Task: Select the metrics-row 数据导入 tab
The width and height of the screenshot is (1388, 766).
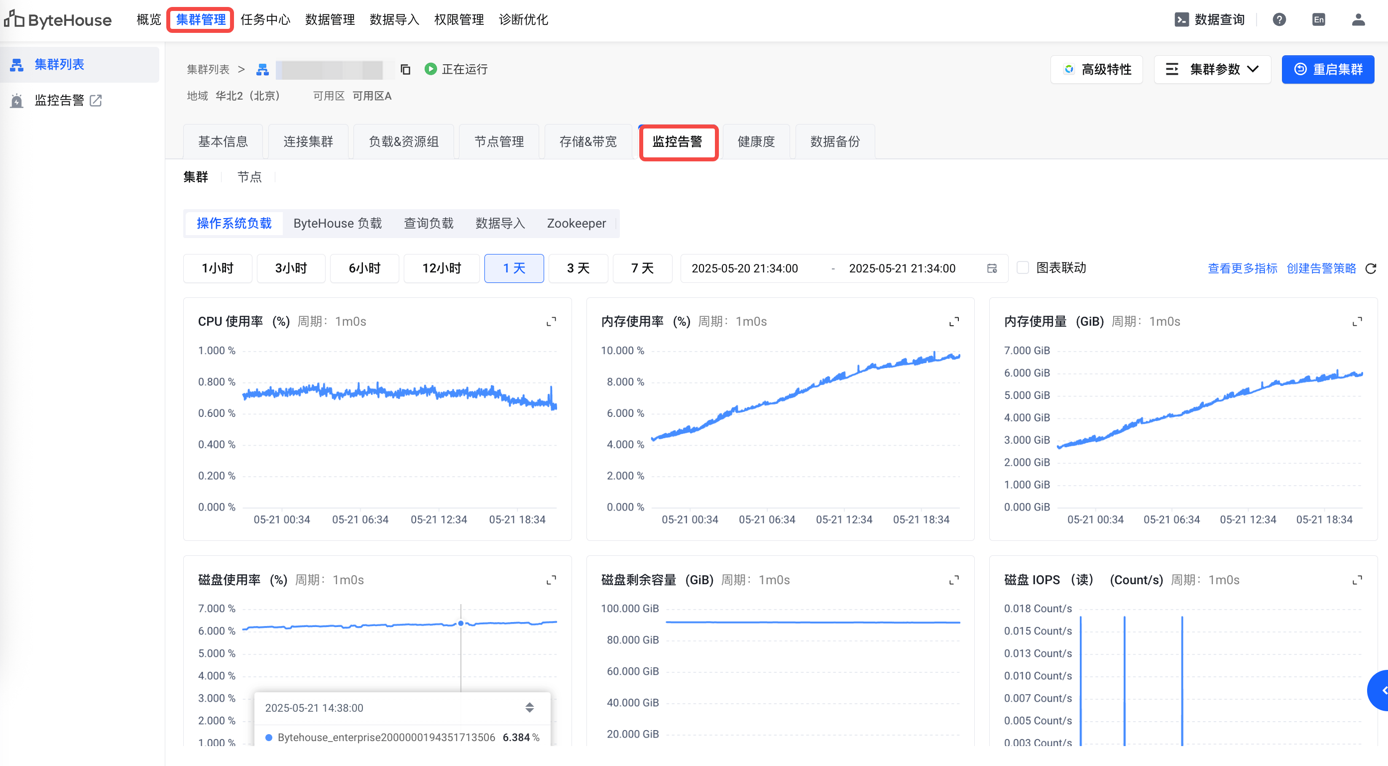Action: 500,223
